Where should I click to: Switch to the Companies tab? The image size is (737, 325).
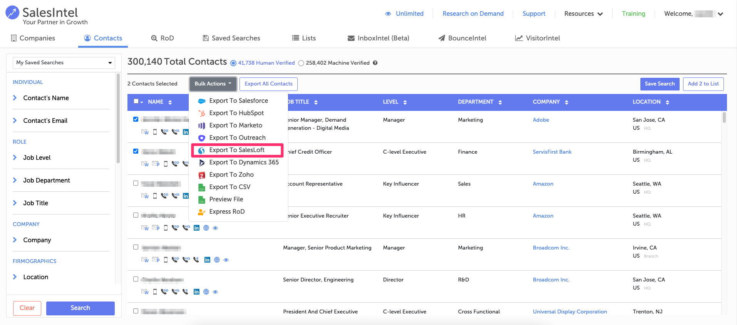[x=33, y=38]
